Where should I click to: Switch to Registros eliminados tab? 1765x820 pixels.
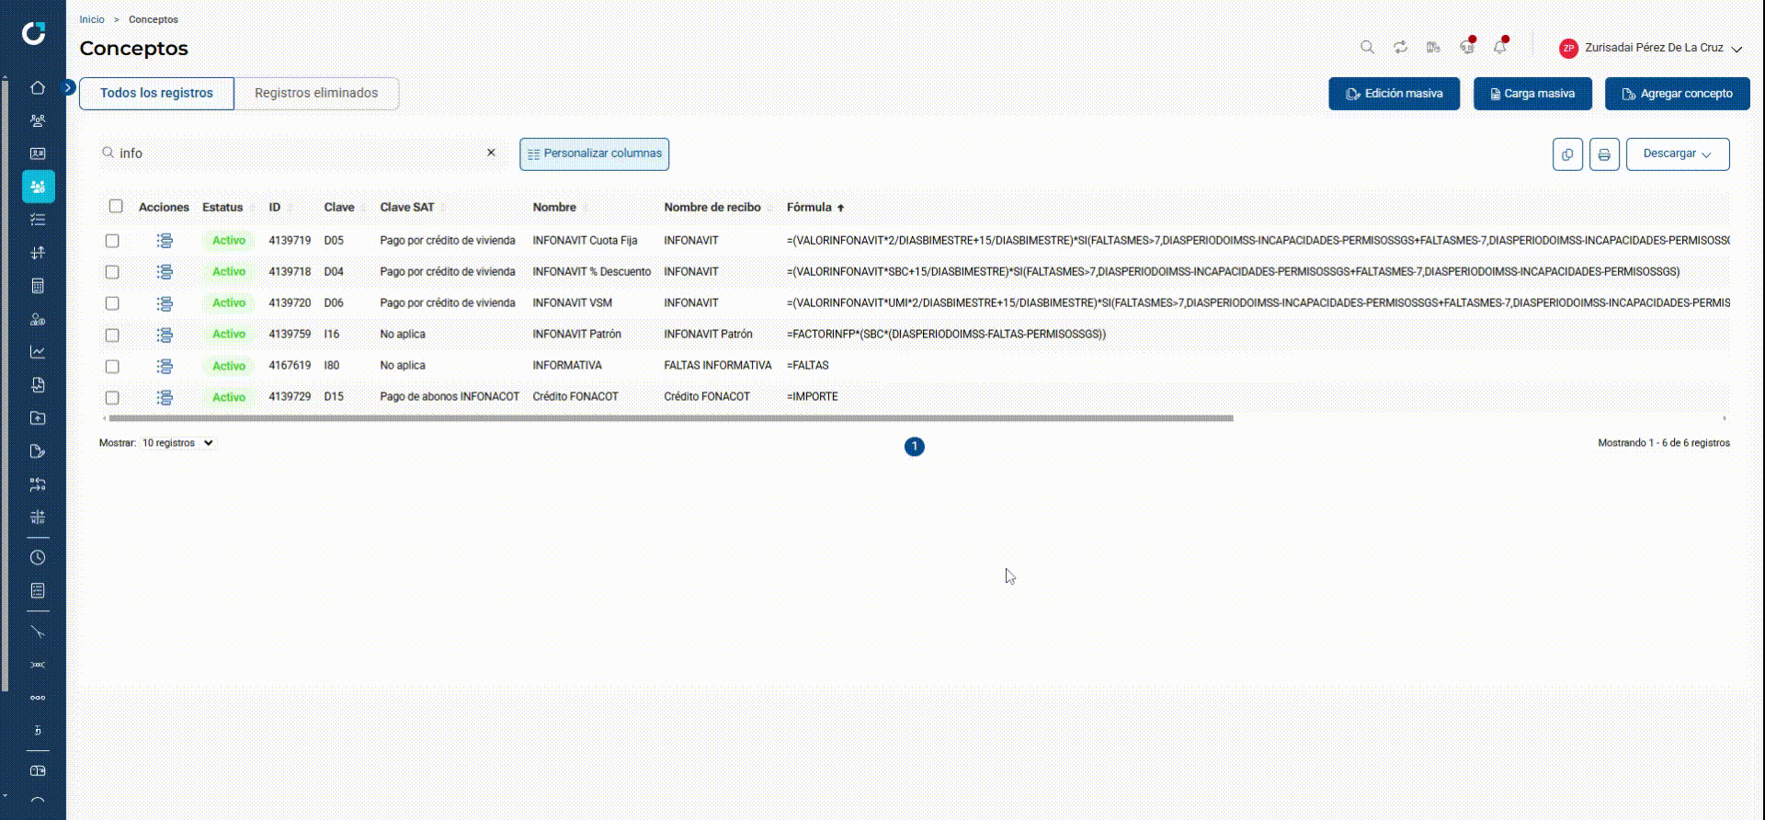(316, 94)
